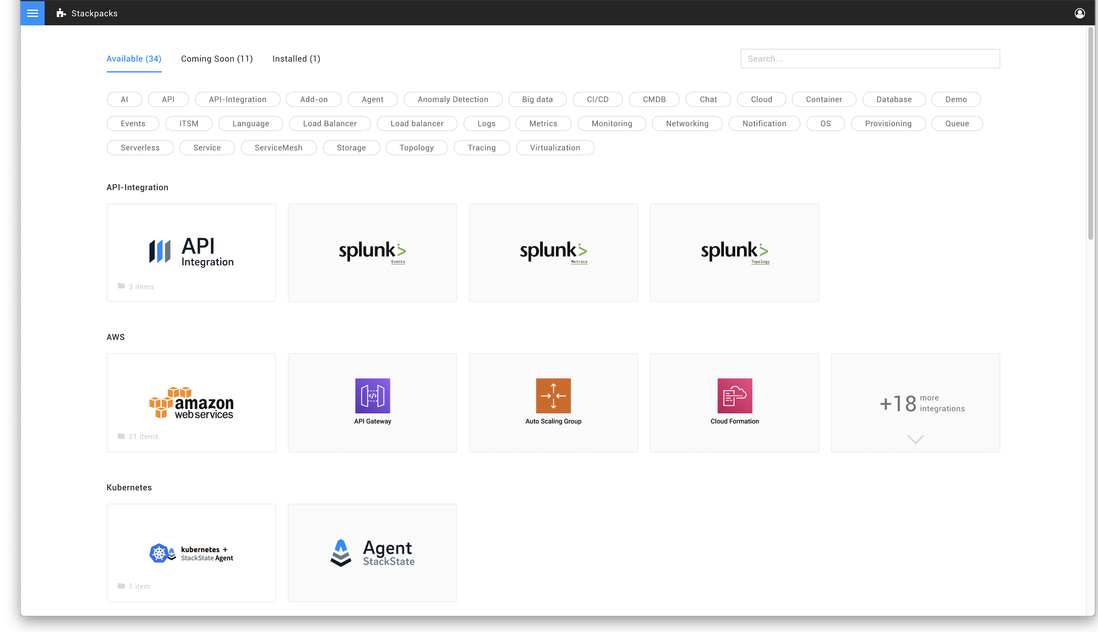Switch to the Installed (1) tab
Viewport: 1098px width, 632px height.
point(296,59)
